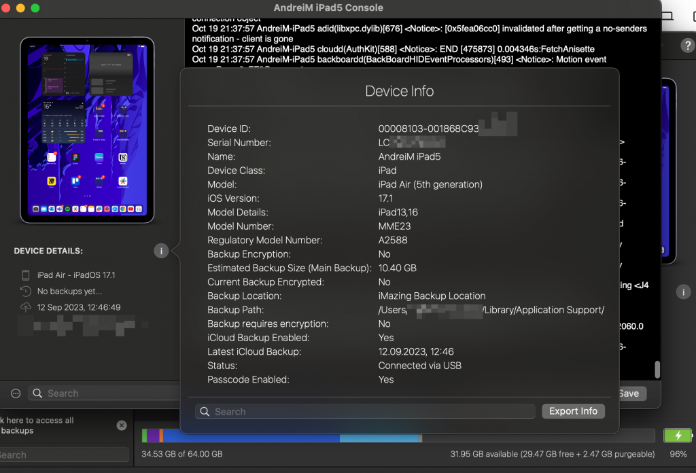Click the 'No backups yet...' text

pos(70,292)
